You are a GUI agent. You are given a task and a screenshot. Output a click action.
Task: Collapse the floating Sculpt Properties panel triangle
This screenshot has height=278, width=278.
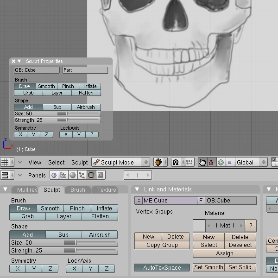pyautogui.click(x=19, y=61)
